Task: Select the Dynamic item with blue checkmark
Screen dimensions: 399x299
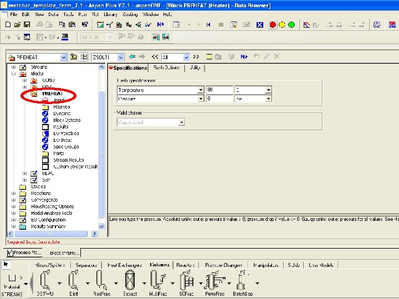Action: [x=62, y=114]
